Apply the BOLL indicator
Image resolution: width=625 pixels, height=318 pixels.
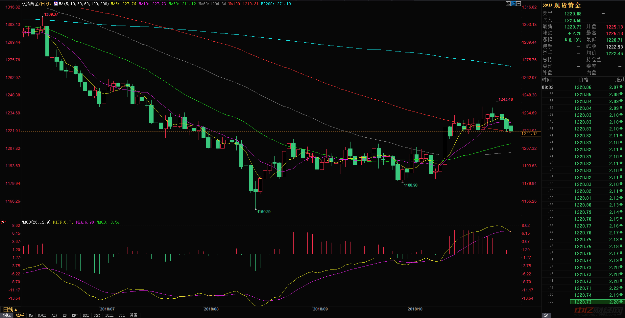(x=109, y=315)
